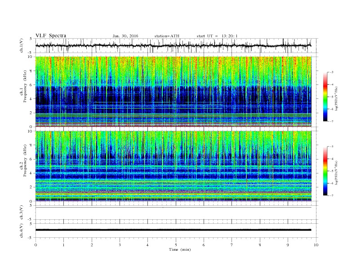Screen dimensions: 356x275
Task: Select the date label "Jan. 30, 2016"
Action: point(125,36)
